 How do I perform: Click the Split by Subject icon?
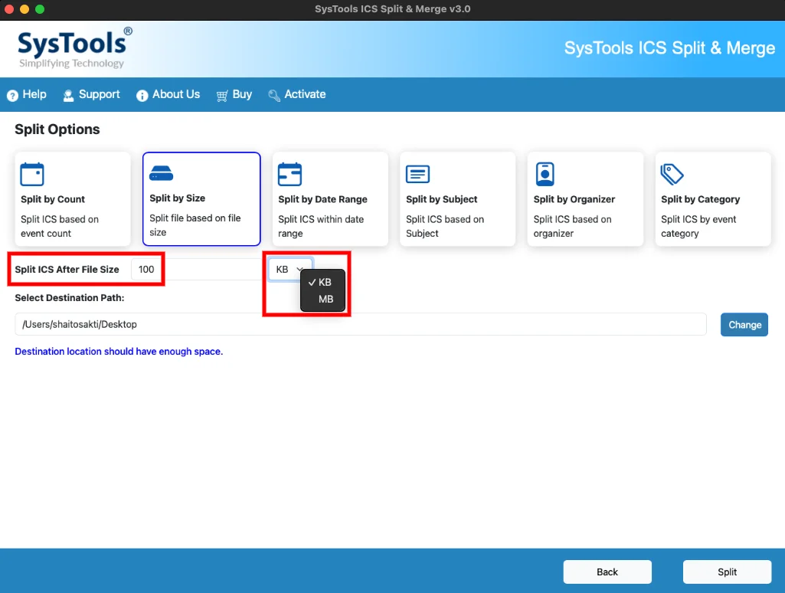click(417, 174)
